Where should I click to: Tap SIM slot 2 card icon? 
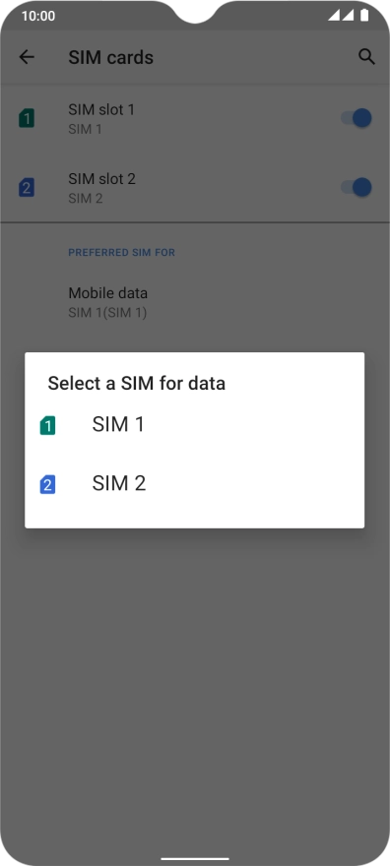point(27,188)
